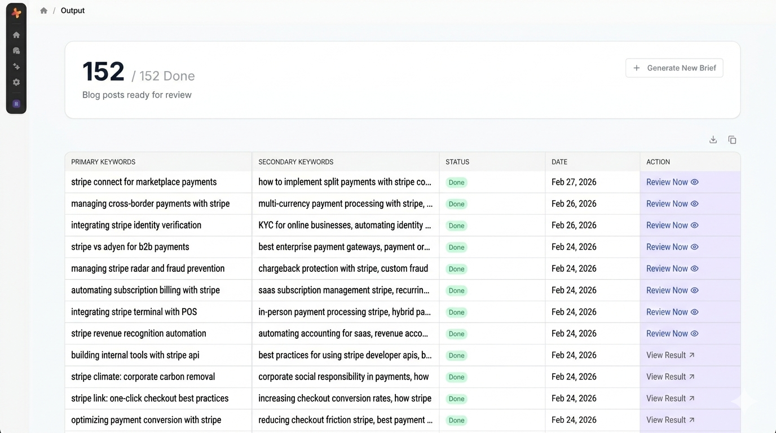776x433 pixels.
Task: Review Now for stripe connect marketplace payments
Action: tap(672, 182)
